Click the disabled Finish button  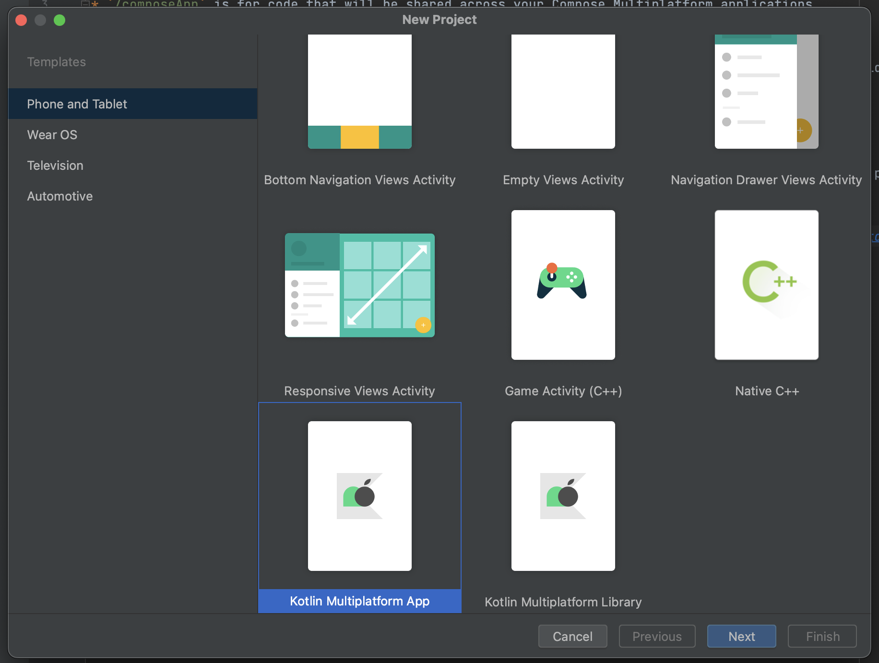[x=822, y=636]
